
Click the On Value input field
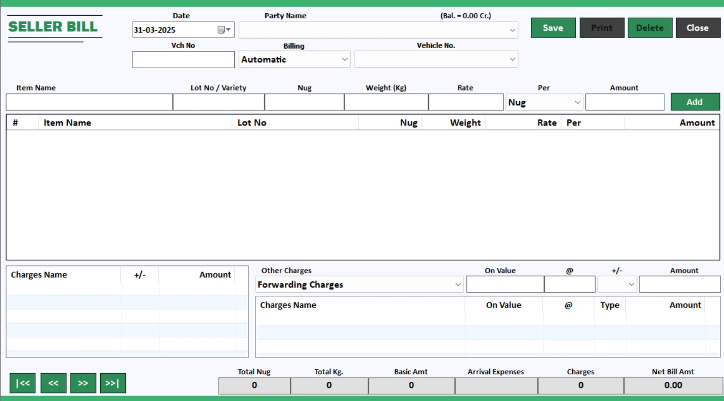pyautogui.click(x=505, y=284)
